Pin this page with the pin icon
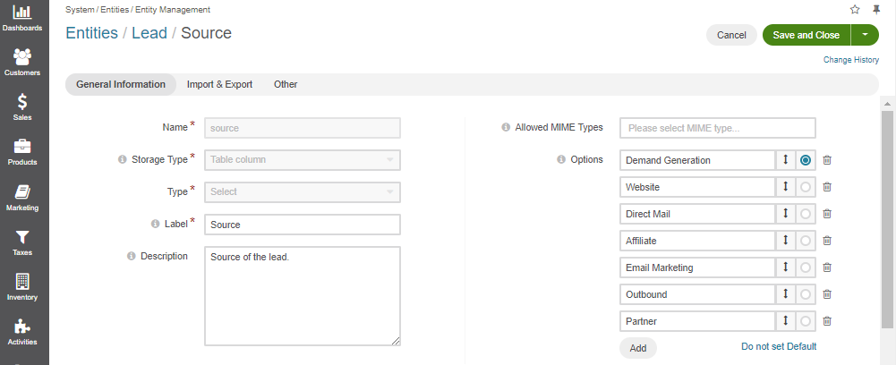 pyautogui.click(x=876, y=9)
